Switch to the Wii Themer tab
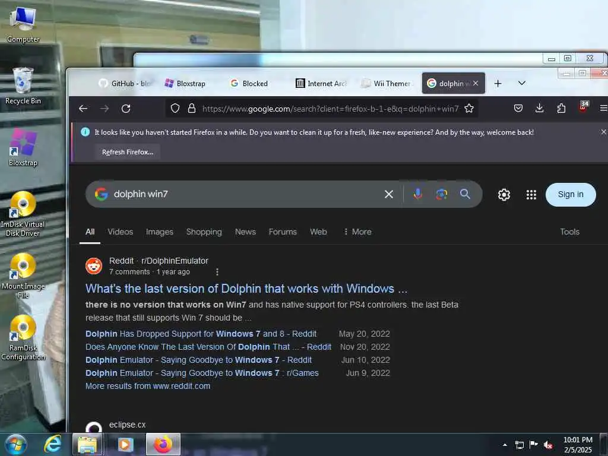The height and width of the screenshot is (456, 608). [x=386, y=83]
